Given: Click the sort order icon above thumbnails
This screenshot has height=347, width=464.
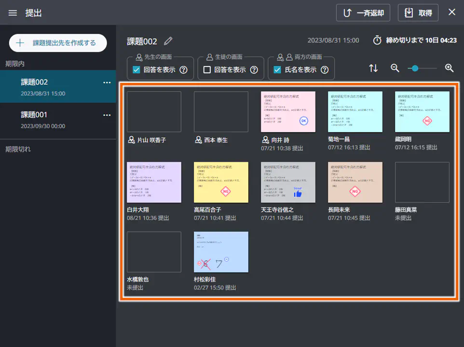Looking at the screenshot, I should (373, 68).
